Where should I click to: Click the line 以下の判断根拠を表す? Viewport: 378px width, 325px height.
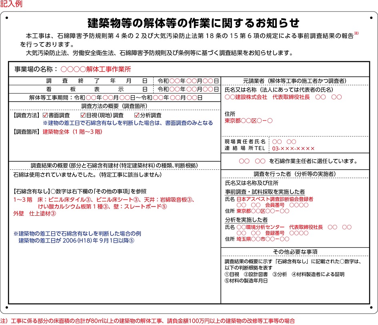coord(248,268)
